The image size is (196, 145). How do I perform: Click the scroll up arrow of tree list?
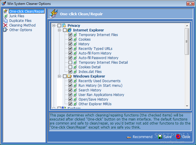[187, 26]
